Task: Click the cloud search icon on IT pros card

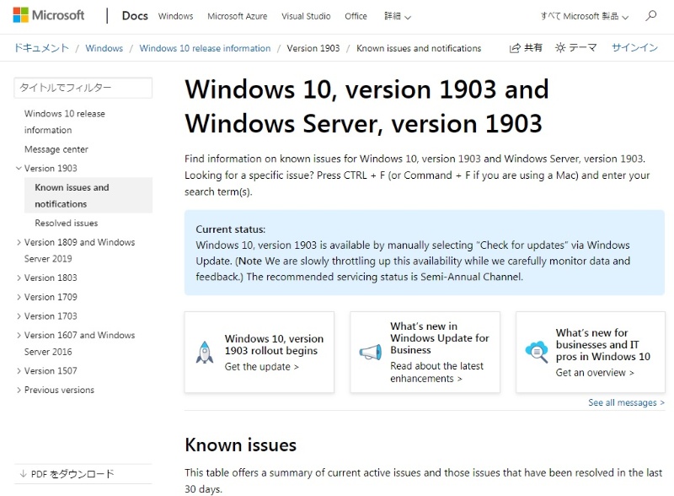Action: point(537,352)
